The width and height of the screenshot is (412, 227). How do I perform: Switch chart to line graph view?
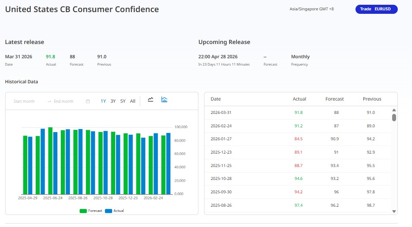tap(151, 100)
